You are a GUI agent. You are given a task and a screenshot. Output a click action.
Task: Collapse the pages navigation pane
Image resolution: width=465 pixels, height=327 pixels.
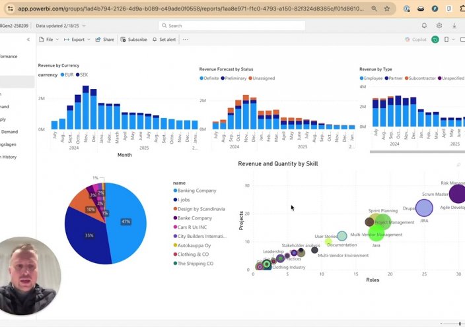click(x=28, y=40)
